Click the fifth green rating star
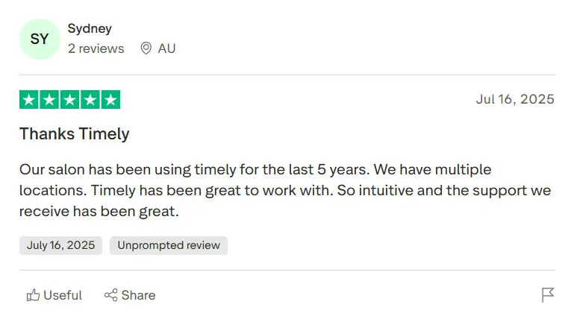This screenshot has height=316, width=574. [x=110, y=100]
